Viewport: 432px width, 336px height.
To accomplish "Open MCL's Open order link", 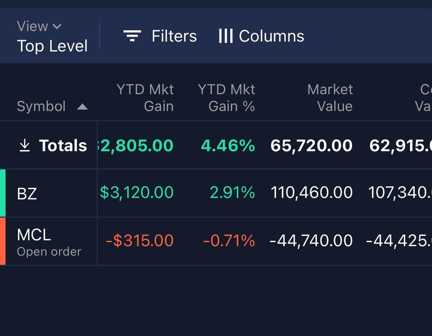I will 49,252.
